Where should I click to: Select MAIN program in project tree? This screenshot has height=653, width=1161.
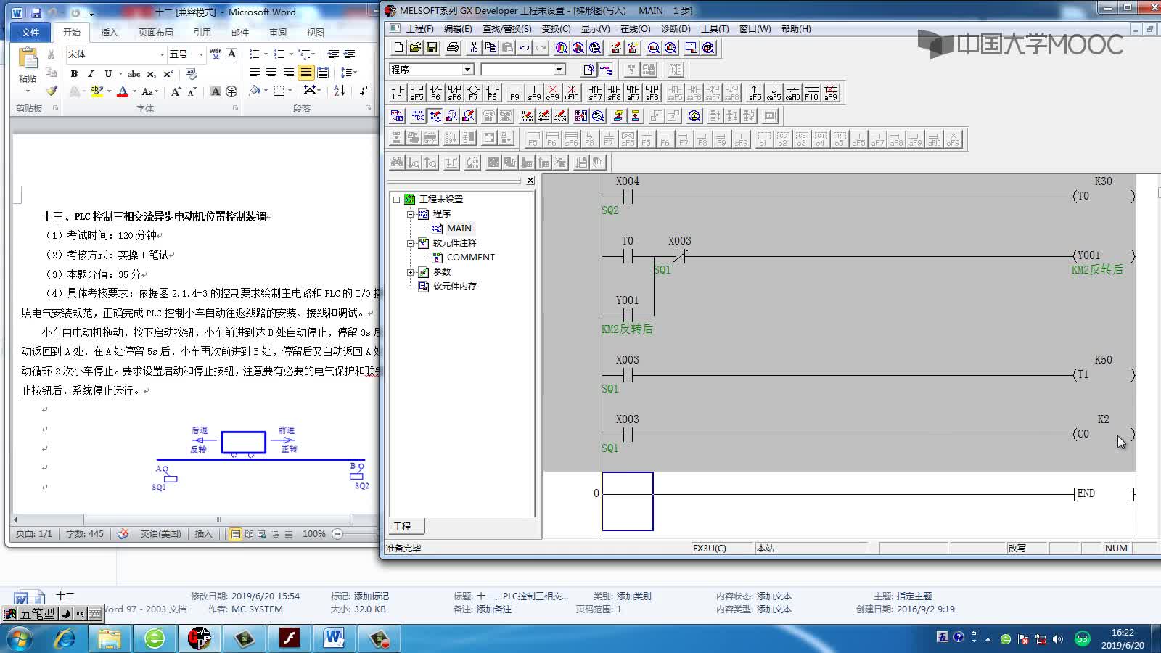459,228
